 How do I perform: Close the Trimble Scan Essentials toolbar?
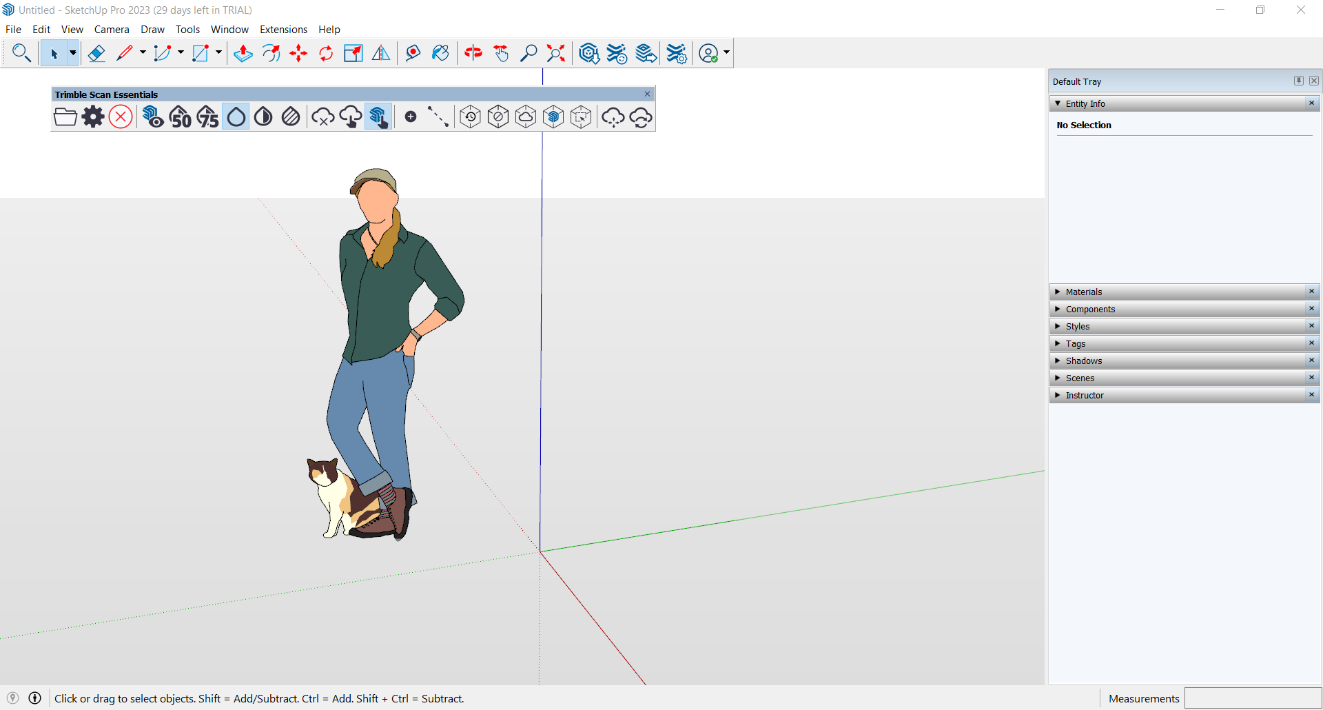pos(647,94)
